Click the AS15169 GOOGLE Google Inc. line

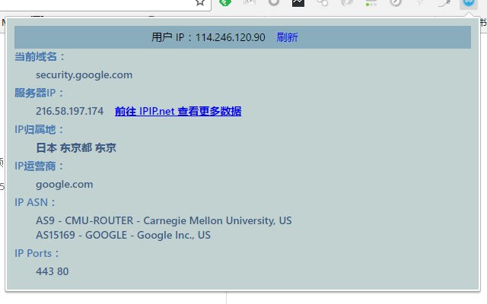[x=123, y=235]
